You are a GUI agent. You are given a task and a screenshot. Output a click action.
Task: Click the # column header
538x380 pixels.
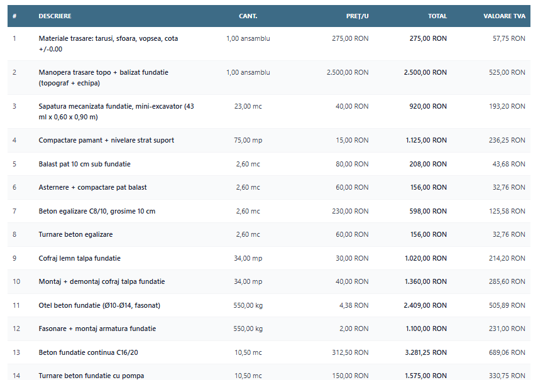click(14, 16)
